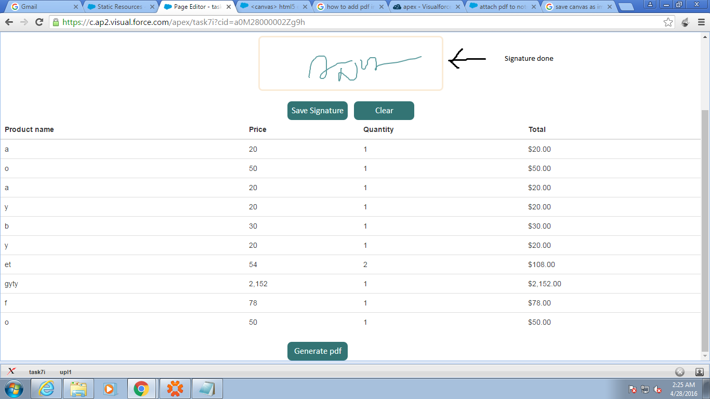710x399 pixels.
Task: Open Windows Media Player from the taskbar
Action: coord(110,388)
